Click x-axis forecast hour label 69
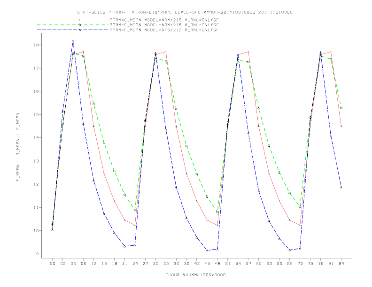The image size is (372, 287). 290,264
